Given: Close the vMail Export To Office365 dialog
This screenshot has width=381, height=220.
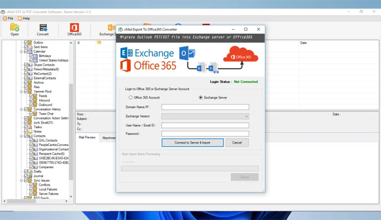Looking at the screenshot, I should [258, 29].
